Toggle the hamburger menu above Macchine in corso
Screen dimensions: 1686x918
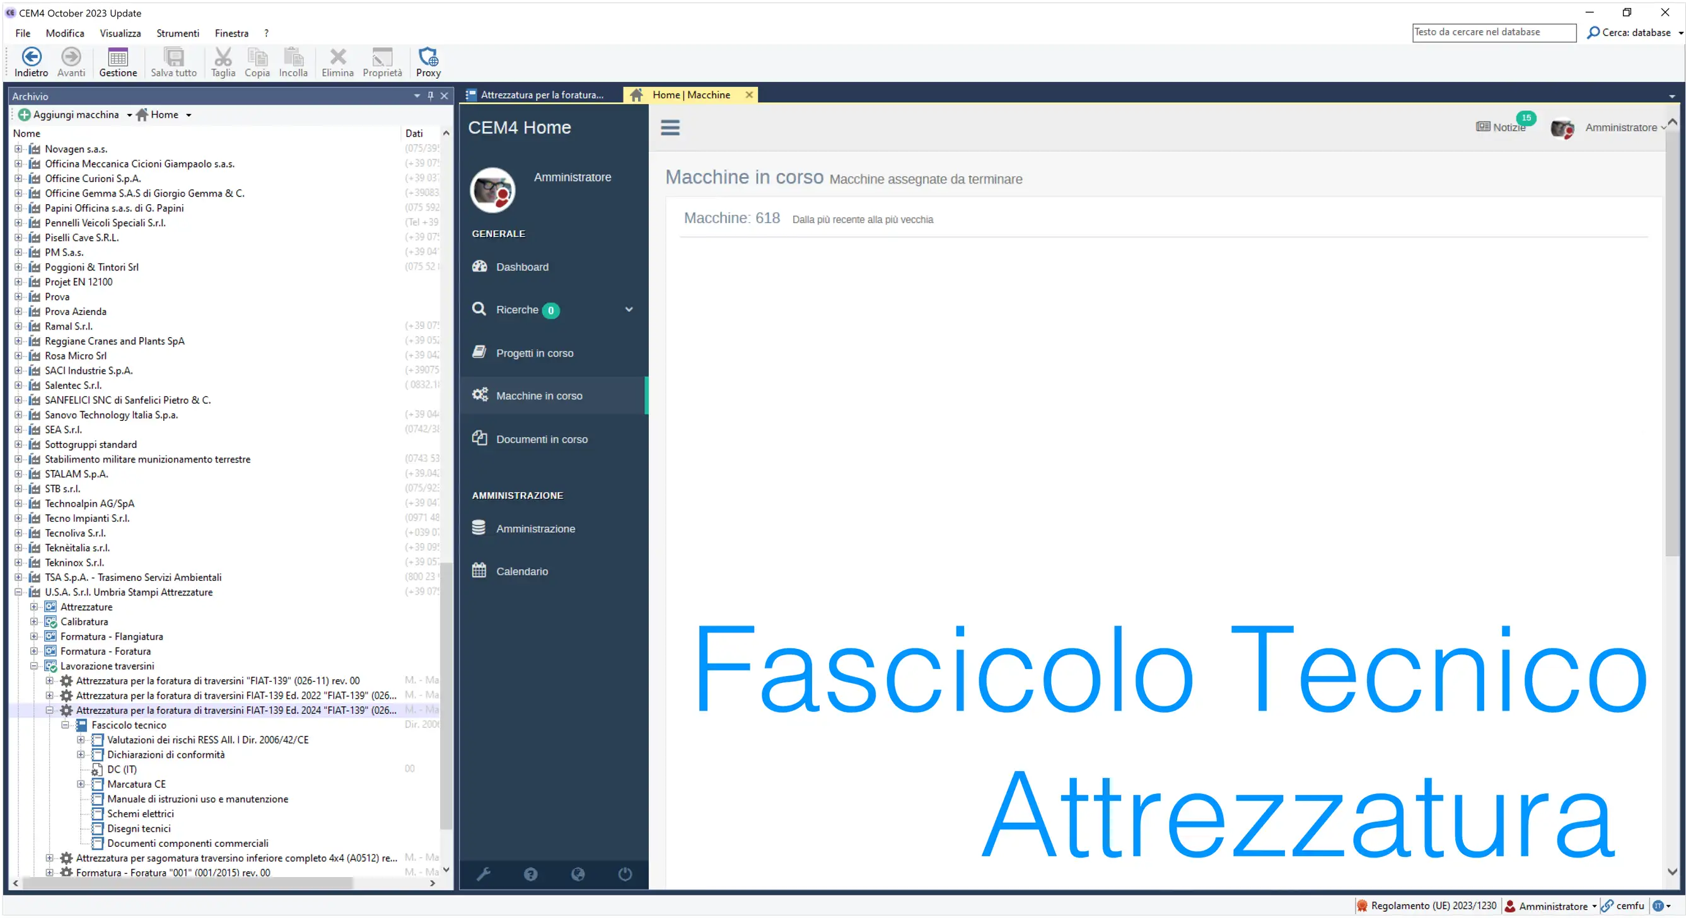point(670,127)
